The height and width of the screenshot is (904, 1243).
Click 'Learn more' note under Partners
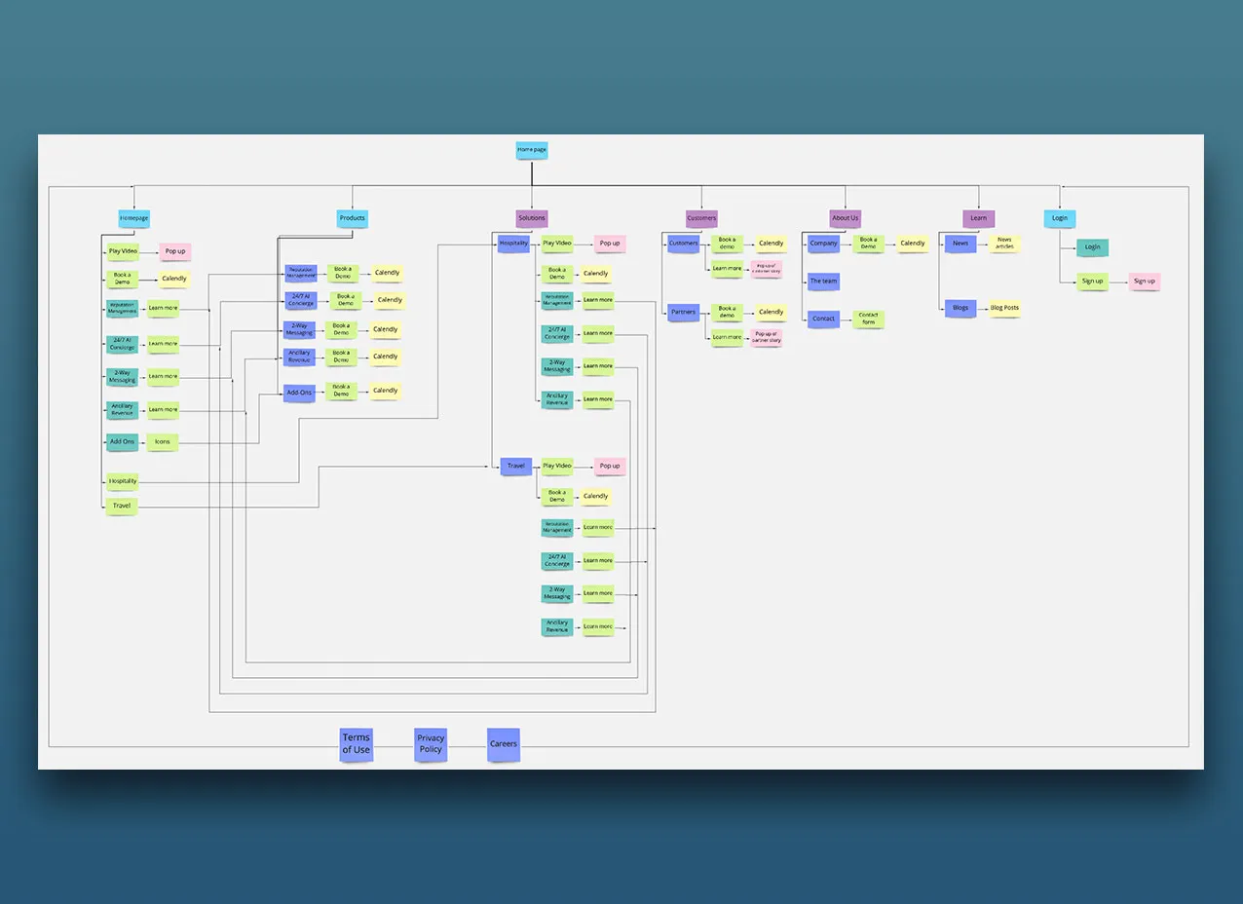point(727,337)
